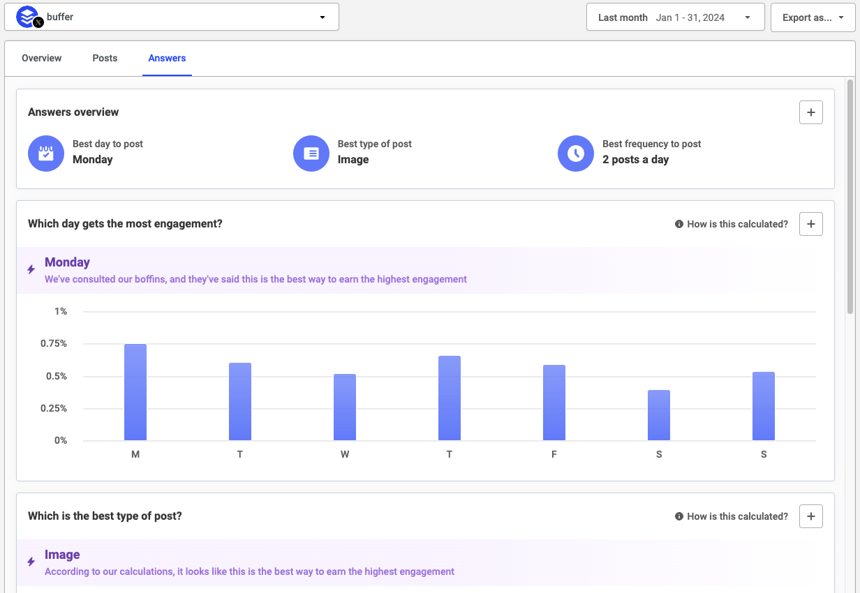This screenshot has width=860, height=593.
Task: Click the clock icon for best frequency
Action: pyautogui.click(x=576, y=153)
